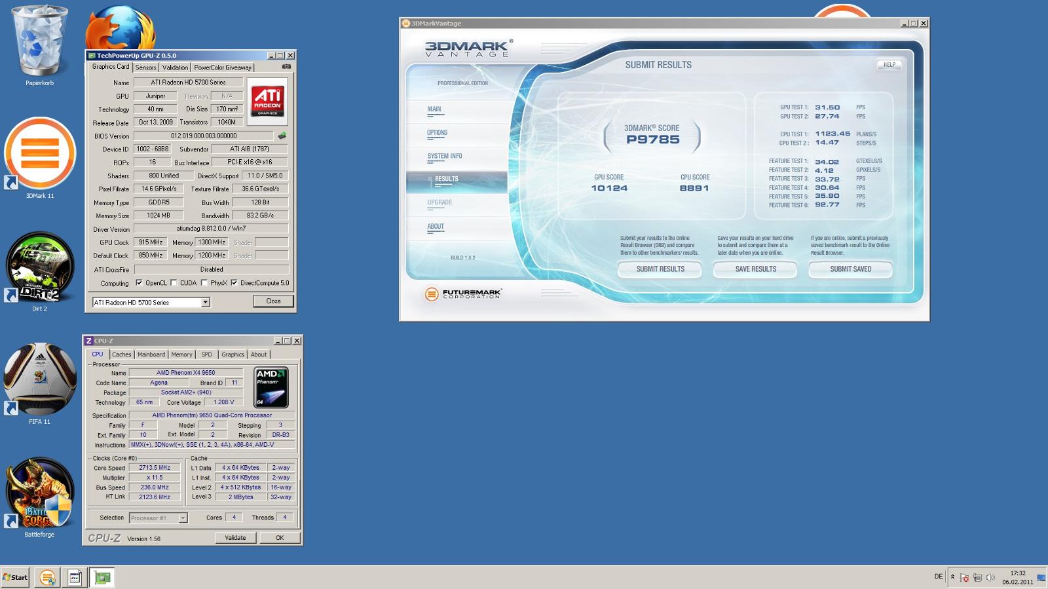The image size is (1048, 589).
Task: Click the Validate button in CPU-Z
Action: point(236,538)
